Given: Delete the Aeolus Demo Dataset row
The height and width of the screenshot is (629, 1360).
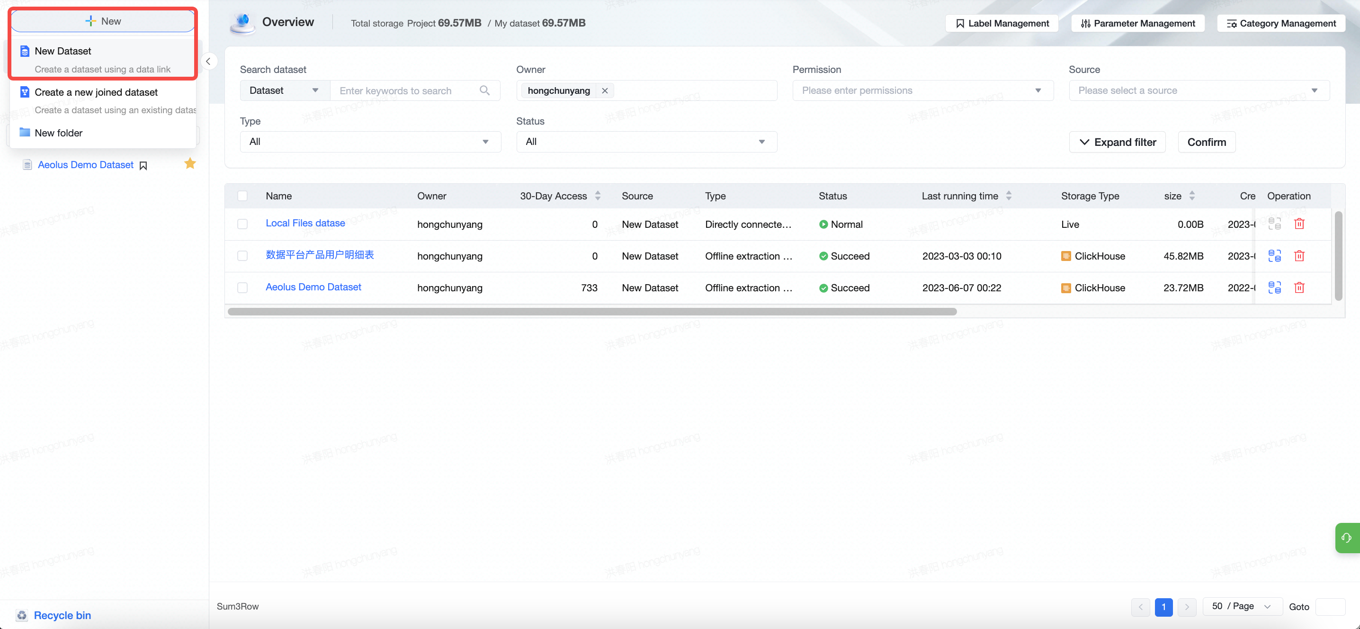Looking at the screenshot, I should tap(1299, 288).
